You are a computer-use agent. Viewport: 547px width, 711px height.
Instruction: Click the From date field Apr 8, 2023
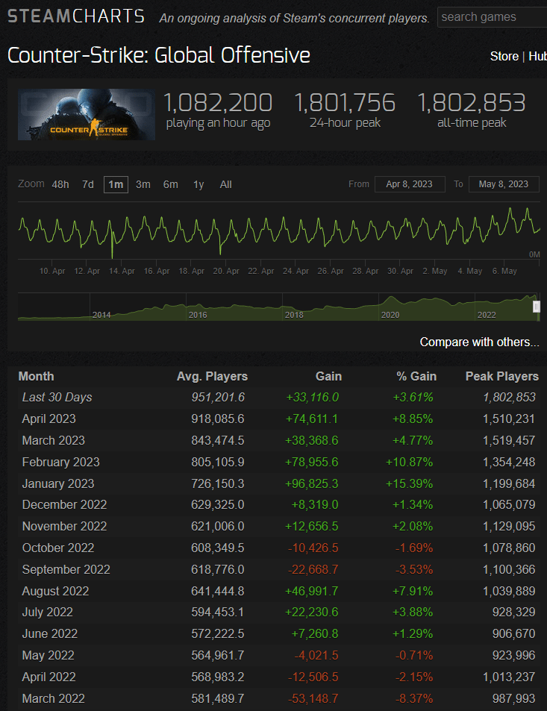point(410,184)
